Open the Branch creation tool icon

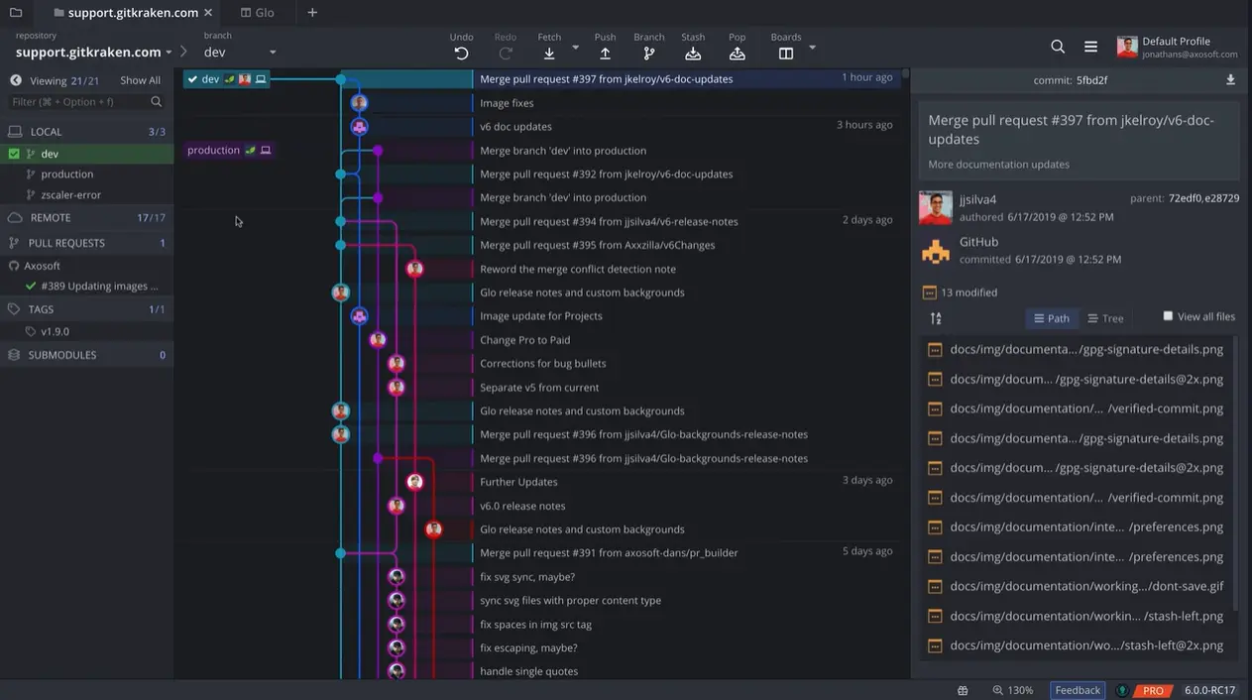coord(649,54)
